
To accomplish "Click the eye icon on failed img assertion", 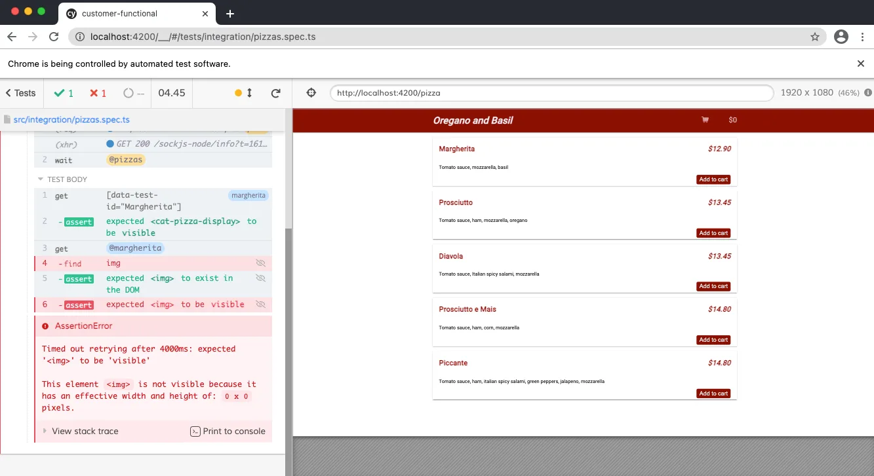I will coord(261,304).
